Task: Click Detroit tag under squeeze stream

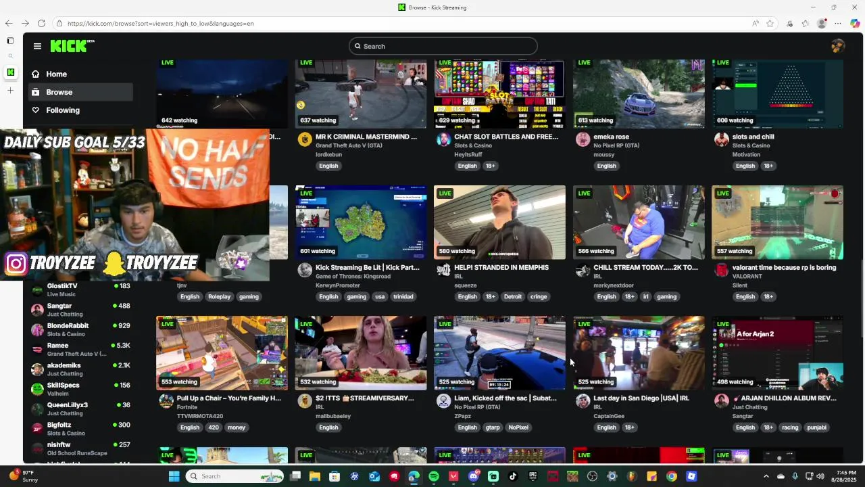Action: (x=513, y=296)
